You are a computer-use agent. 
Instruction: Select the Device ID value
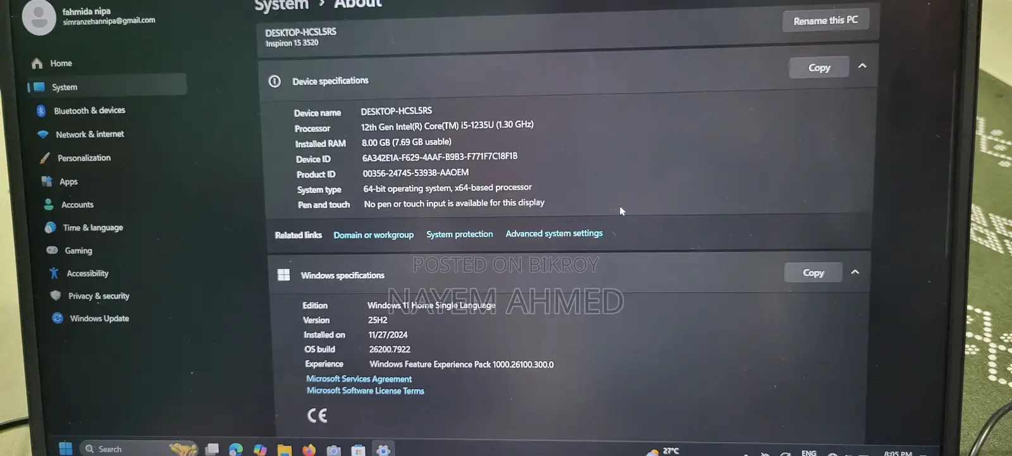[440, 157]
